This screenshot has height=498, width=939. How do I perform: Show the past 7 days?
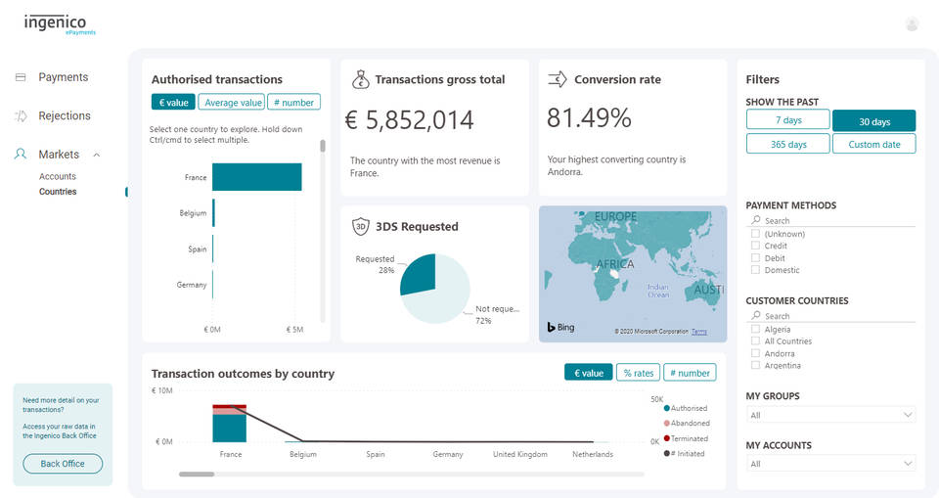click(788, 120)
